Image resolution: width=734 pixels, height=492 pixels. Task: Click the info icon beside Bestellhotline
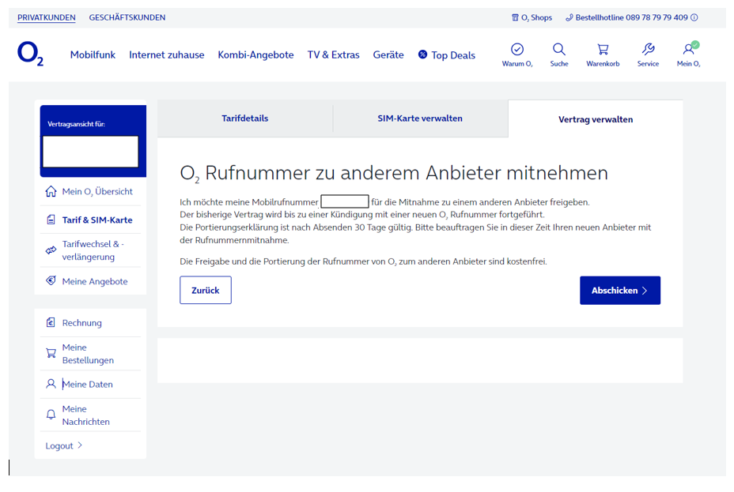click(694, 17)
